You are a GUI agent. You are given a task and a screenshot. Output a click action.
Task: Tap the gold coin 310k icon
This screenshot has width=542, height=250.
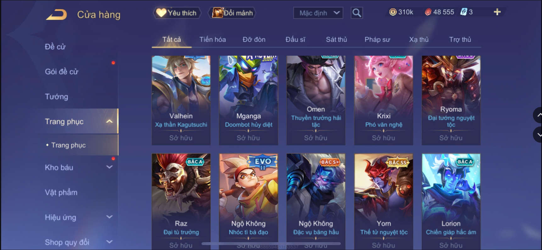click(393, 12)
